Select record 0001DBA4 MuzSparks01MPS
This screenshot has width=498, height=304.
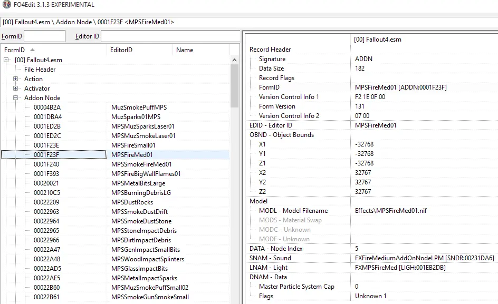coord(116,117)
